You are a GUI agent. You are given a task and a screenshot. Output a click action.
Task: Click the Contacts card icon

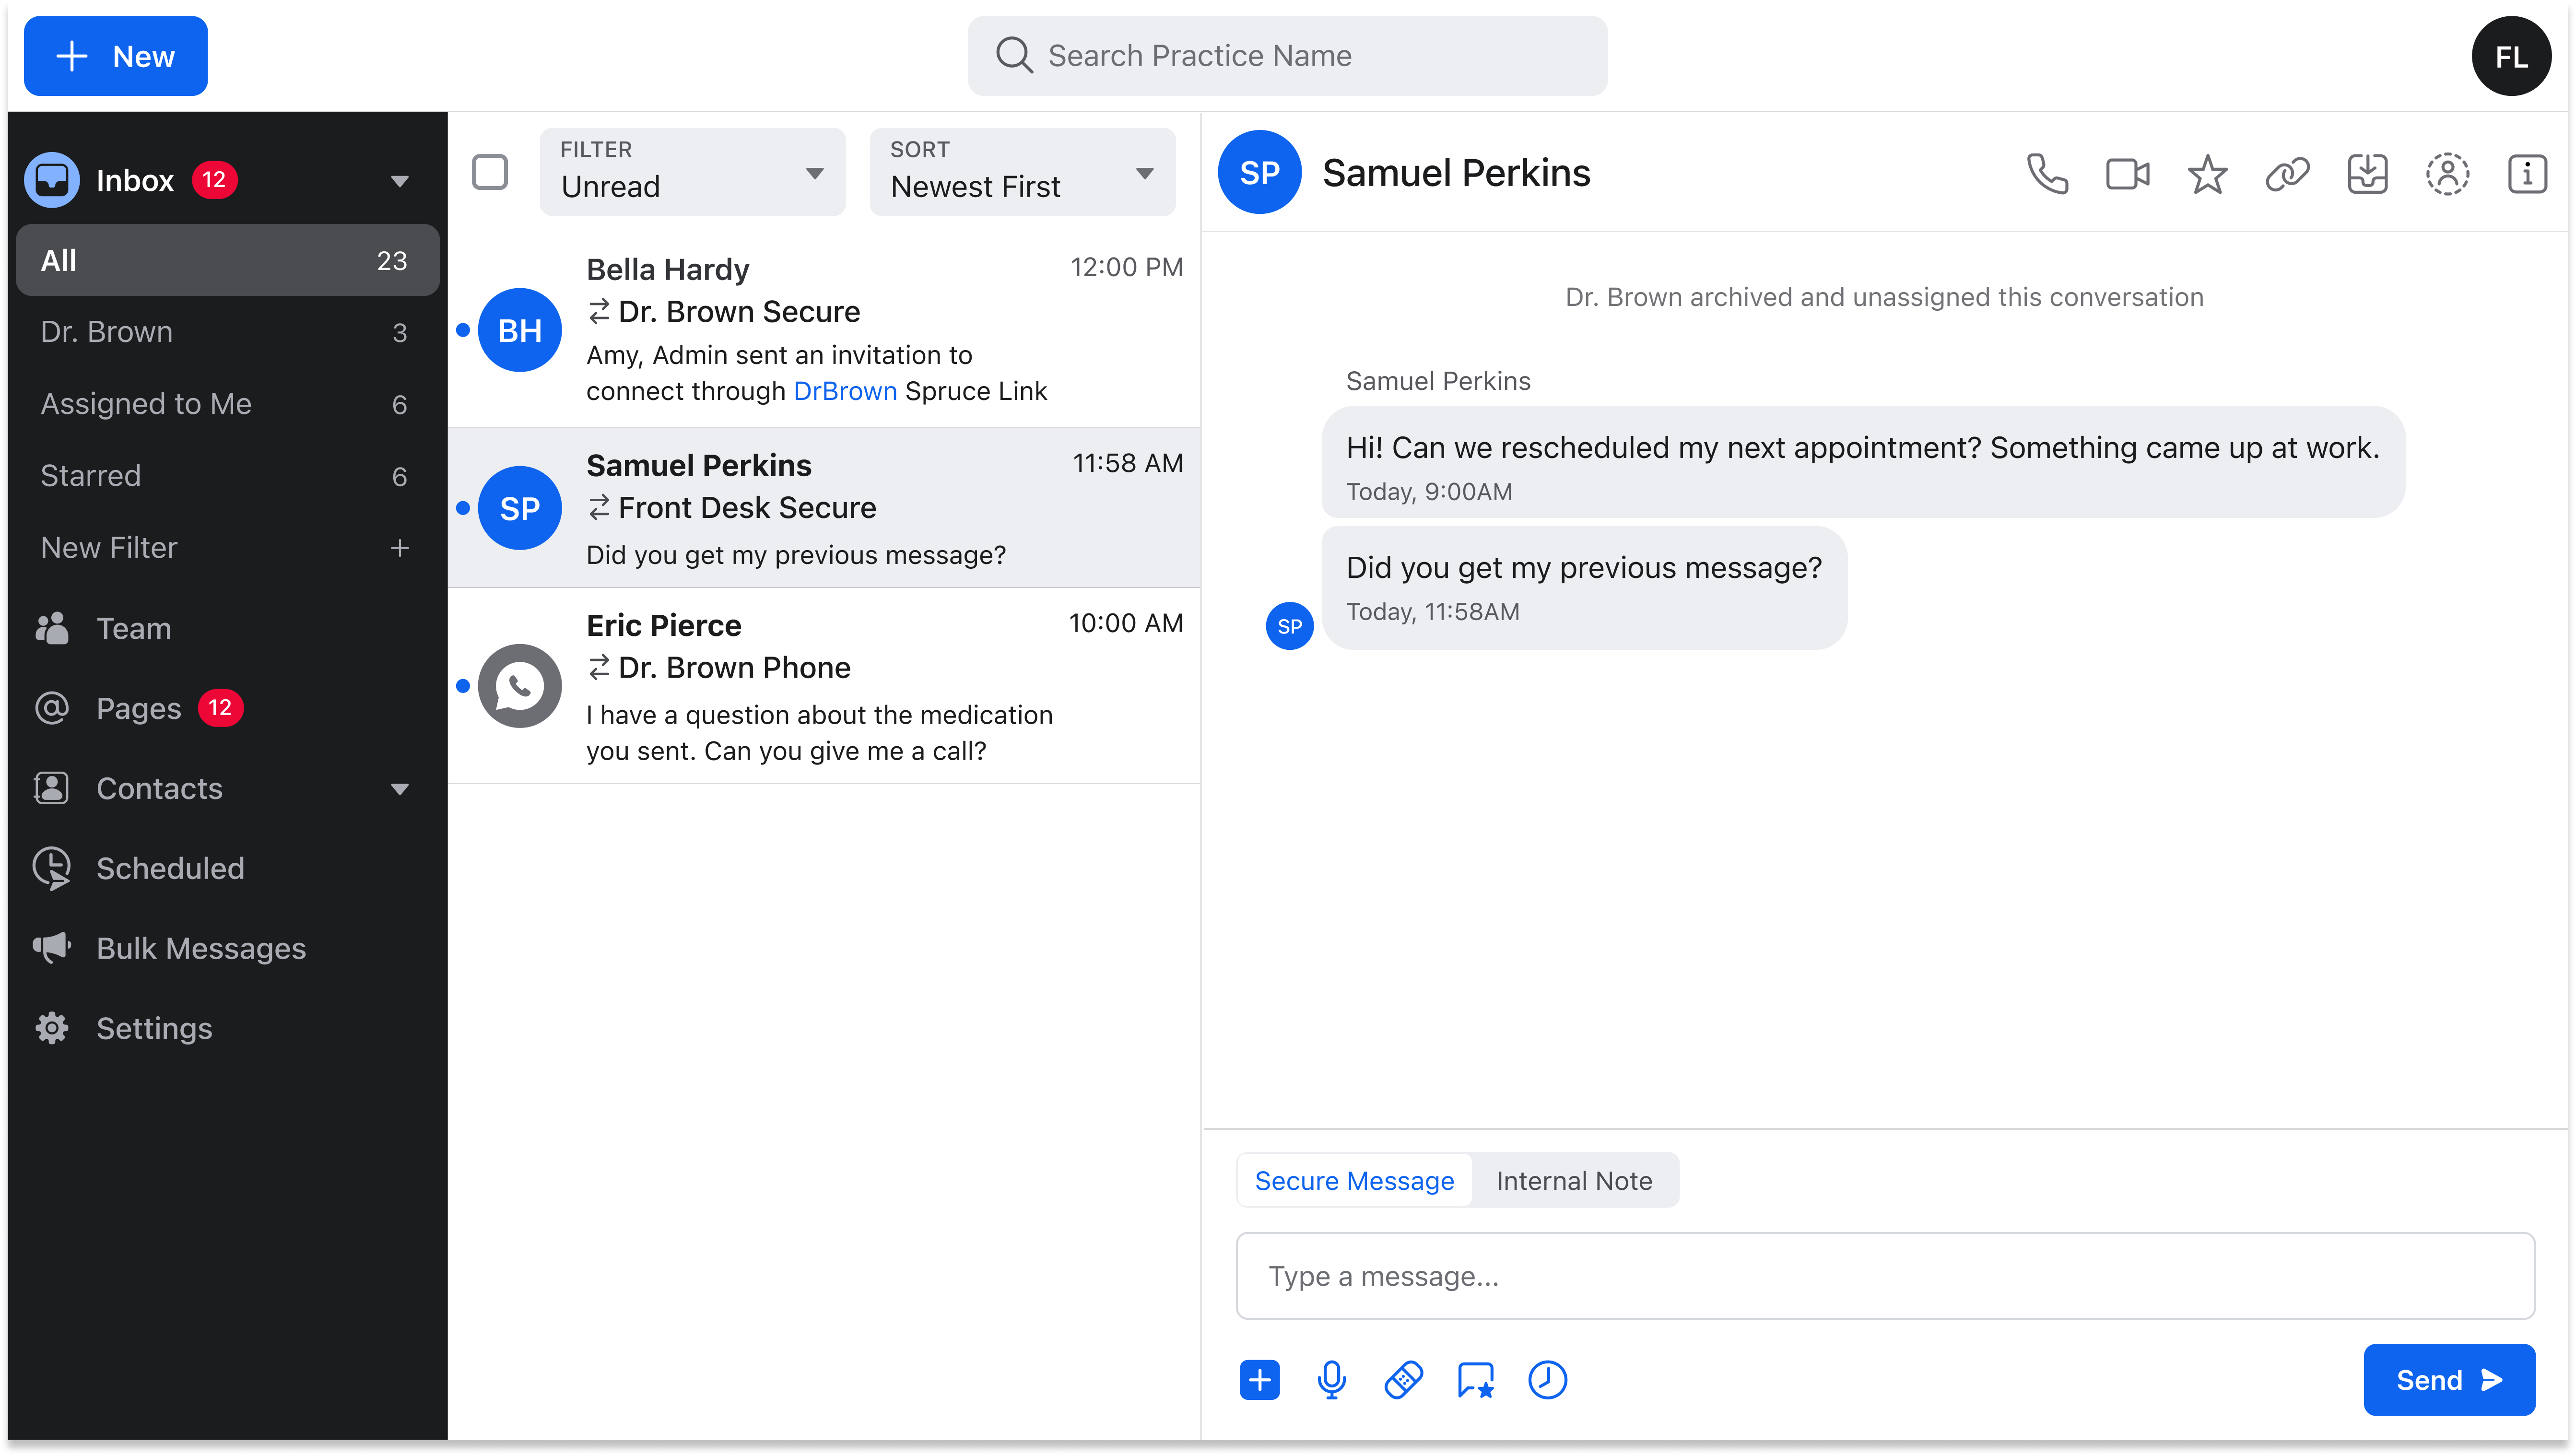[x=52, y=788]
